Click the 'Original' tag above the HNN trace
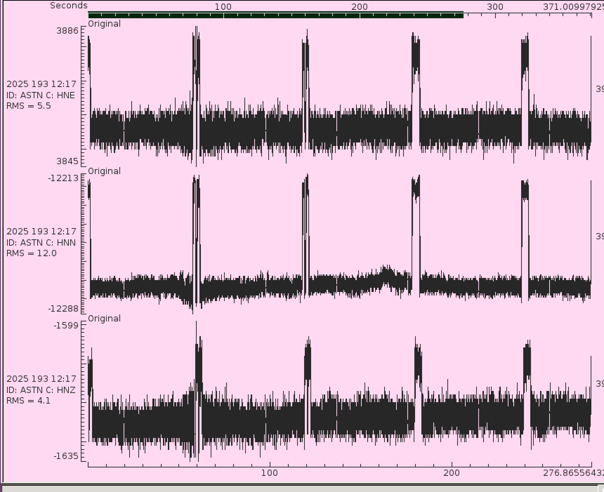 [104, 171]
